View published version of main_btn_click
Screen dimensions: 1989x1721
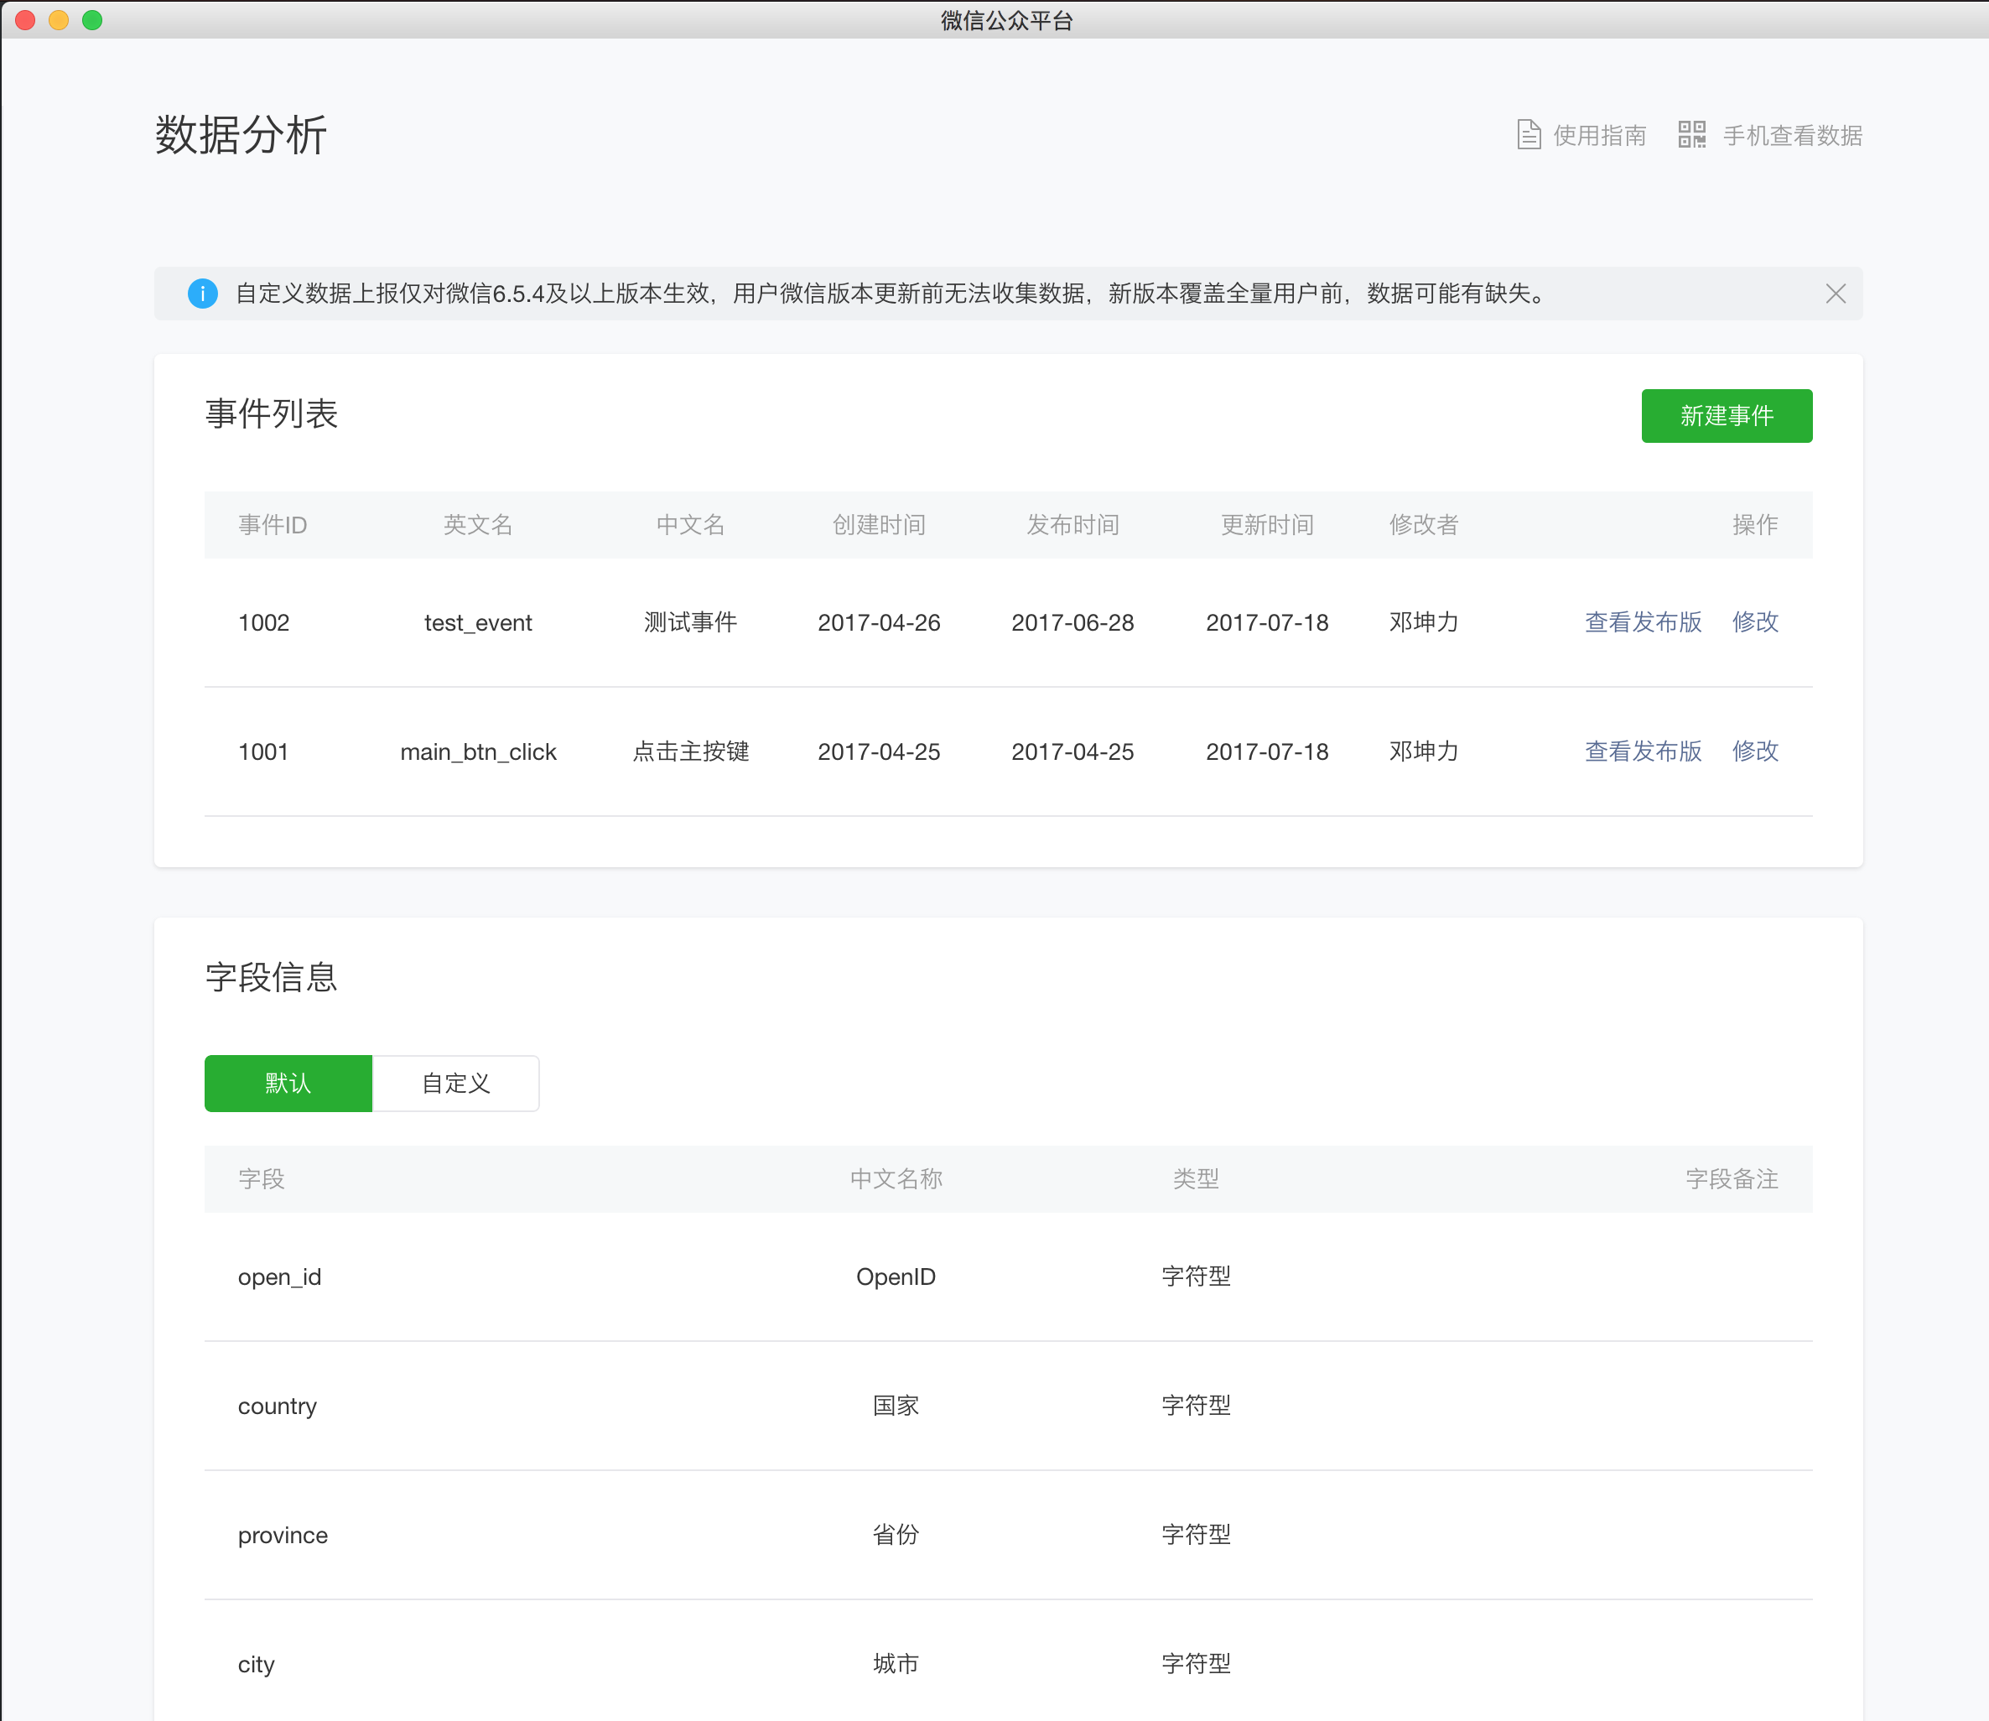click(1643, 751)
